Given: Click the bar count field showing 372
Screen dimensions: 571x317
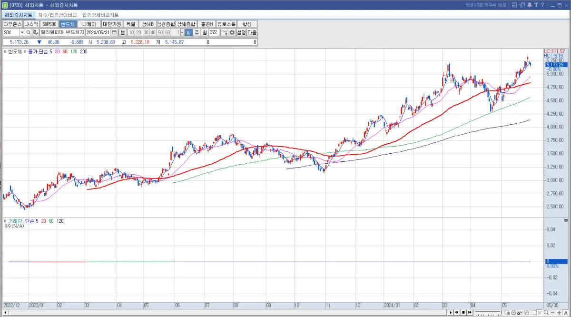Looking at the screenshot, I should coord(214,32).
